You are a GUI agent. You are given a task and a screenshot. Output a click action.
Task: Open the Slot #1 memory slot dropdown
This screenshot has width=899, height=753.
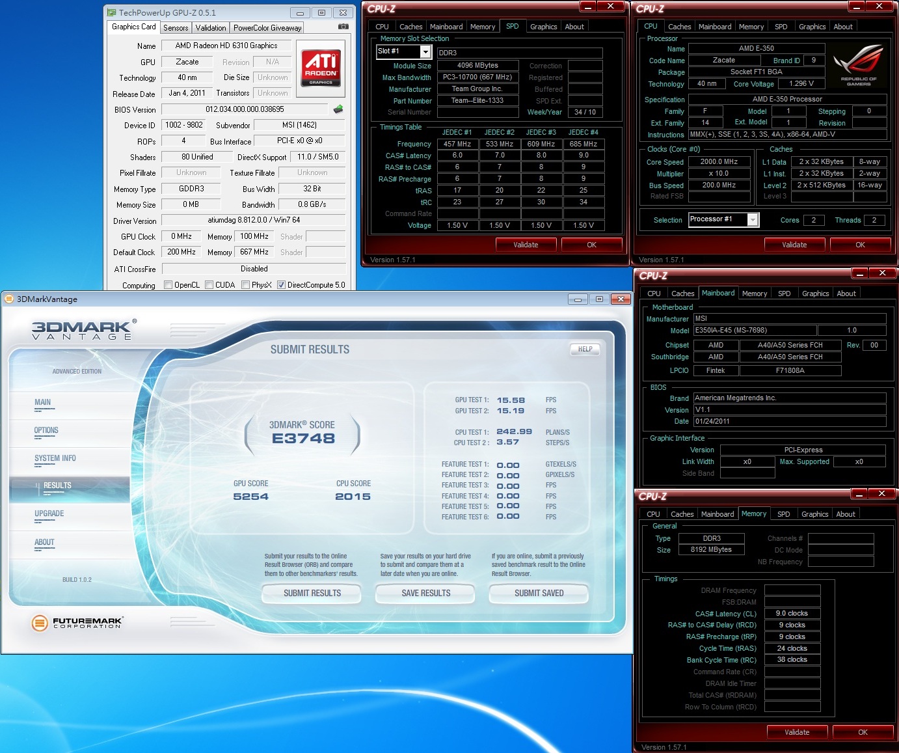(x=425, y=51)
